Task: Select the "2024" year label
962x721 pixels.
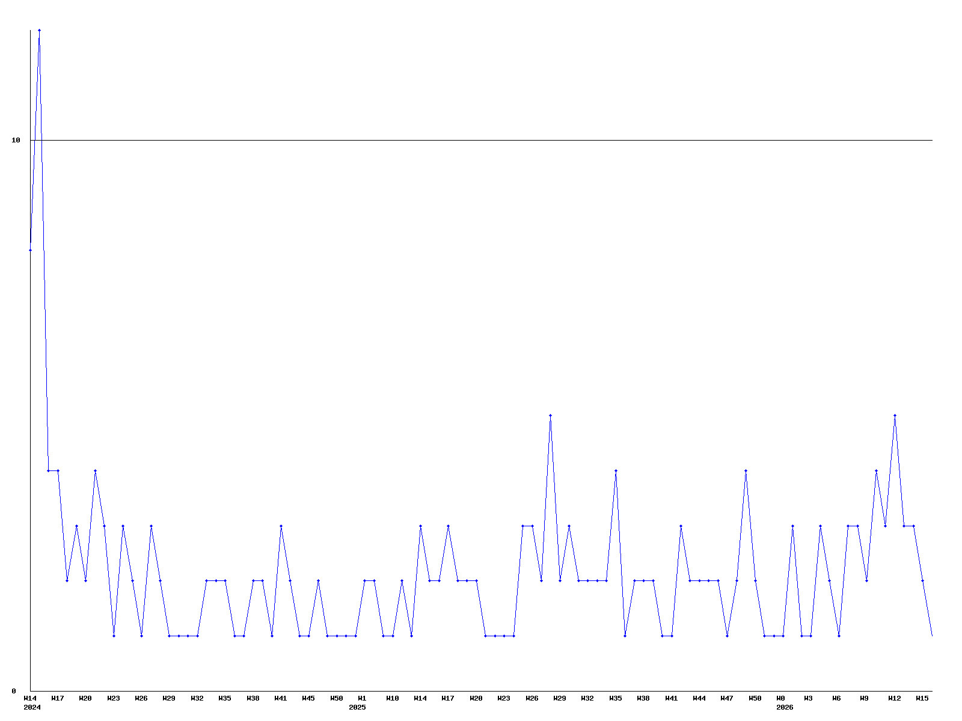Action: [32, 707]
